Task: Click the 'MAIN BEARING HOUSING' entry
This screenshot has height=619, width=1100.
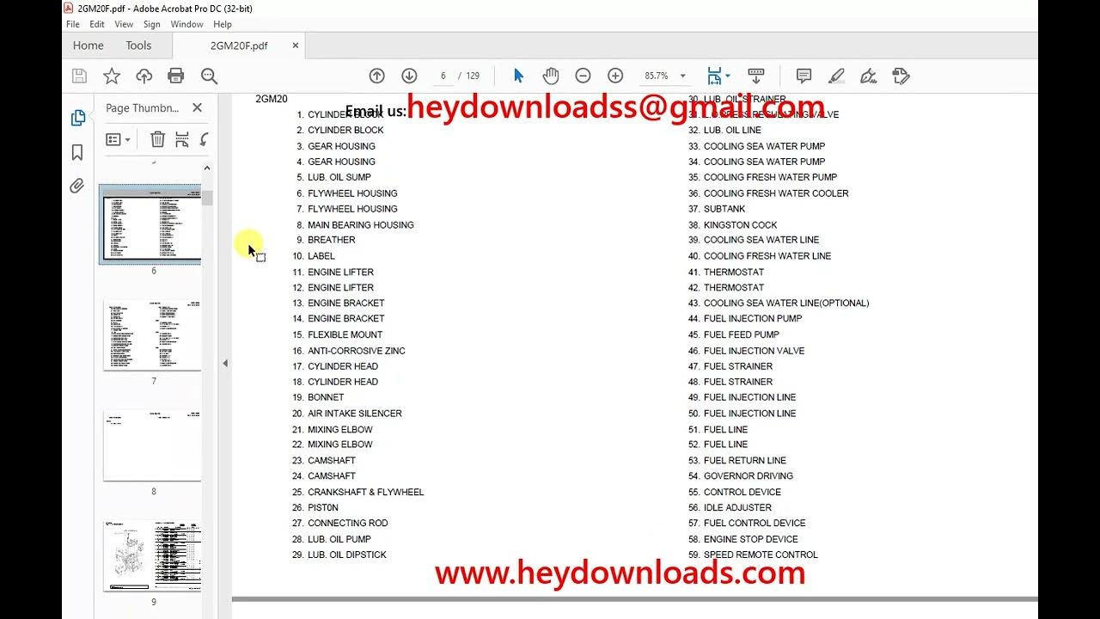Action: coord(361,224)
